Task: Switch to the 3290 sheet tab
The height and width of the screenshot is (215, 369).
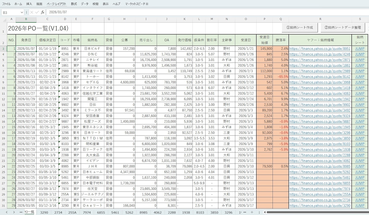Action: (x=44, y=212)
